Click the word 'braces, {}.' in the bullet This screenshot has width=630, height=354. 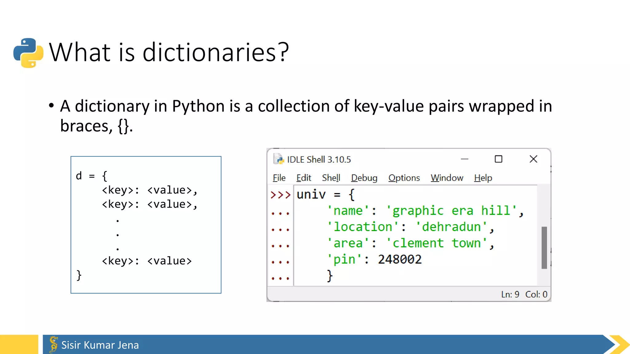coord(96,126)
